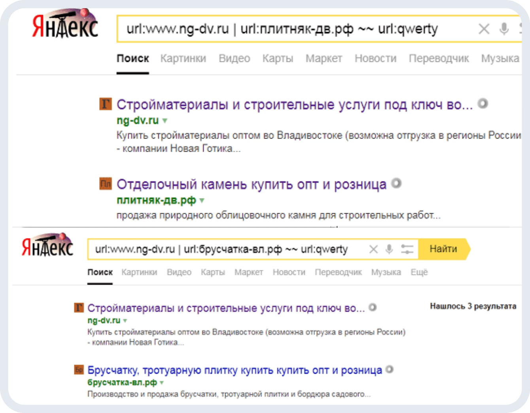The width and height of the screenshot is (530, 413).
Task: Click the favicon next to the Брусчатку result
Action: click(79, 370)
